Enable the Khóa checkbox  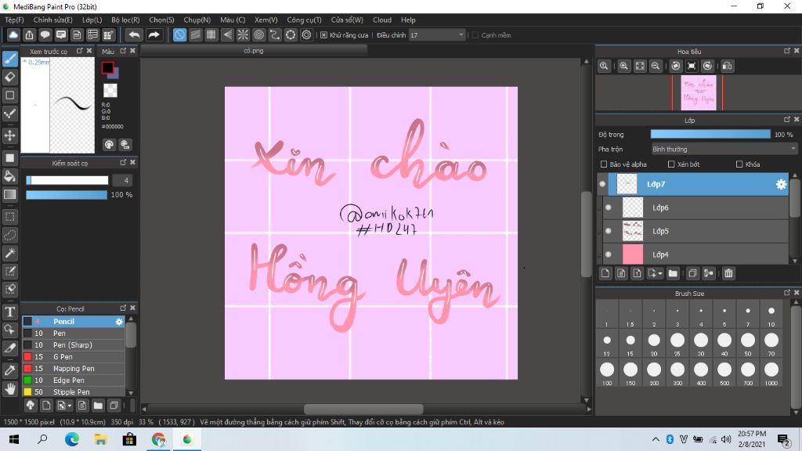pos(739,164)
